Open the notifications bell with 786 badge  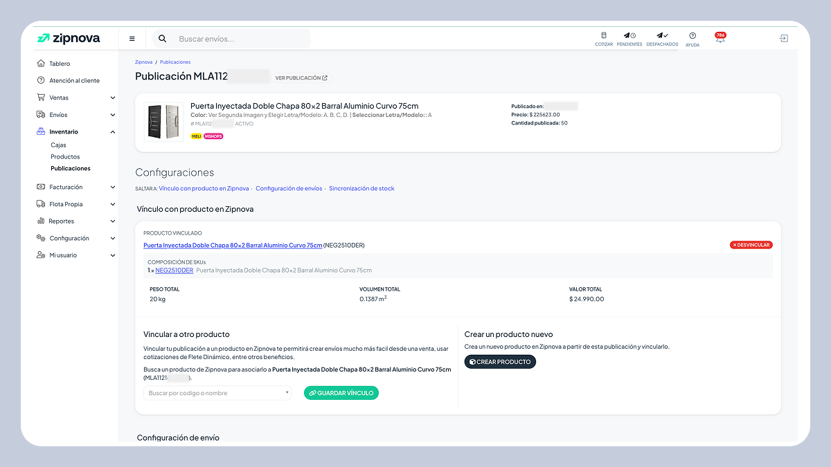pyautogui.click(x=720, y=38)
